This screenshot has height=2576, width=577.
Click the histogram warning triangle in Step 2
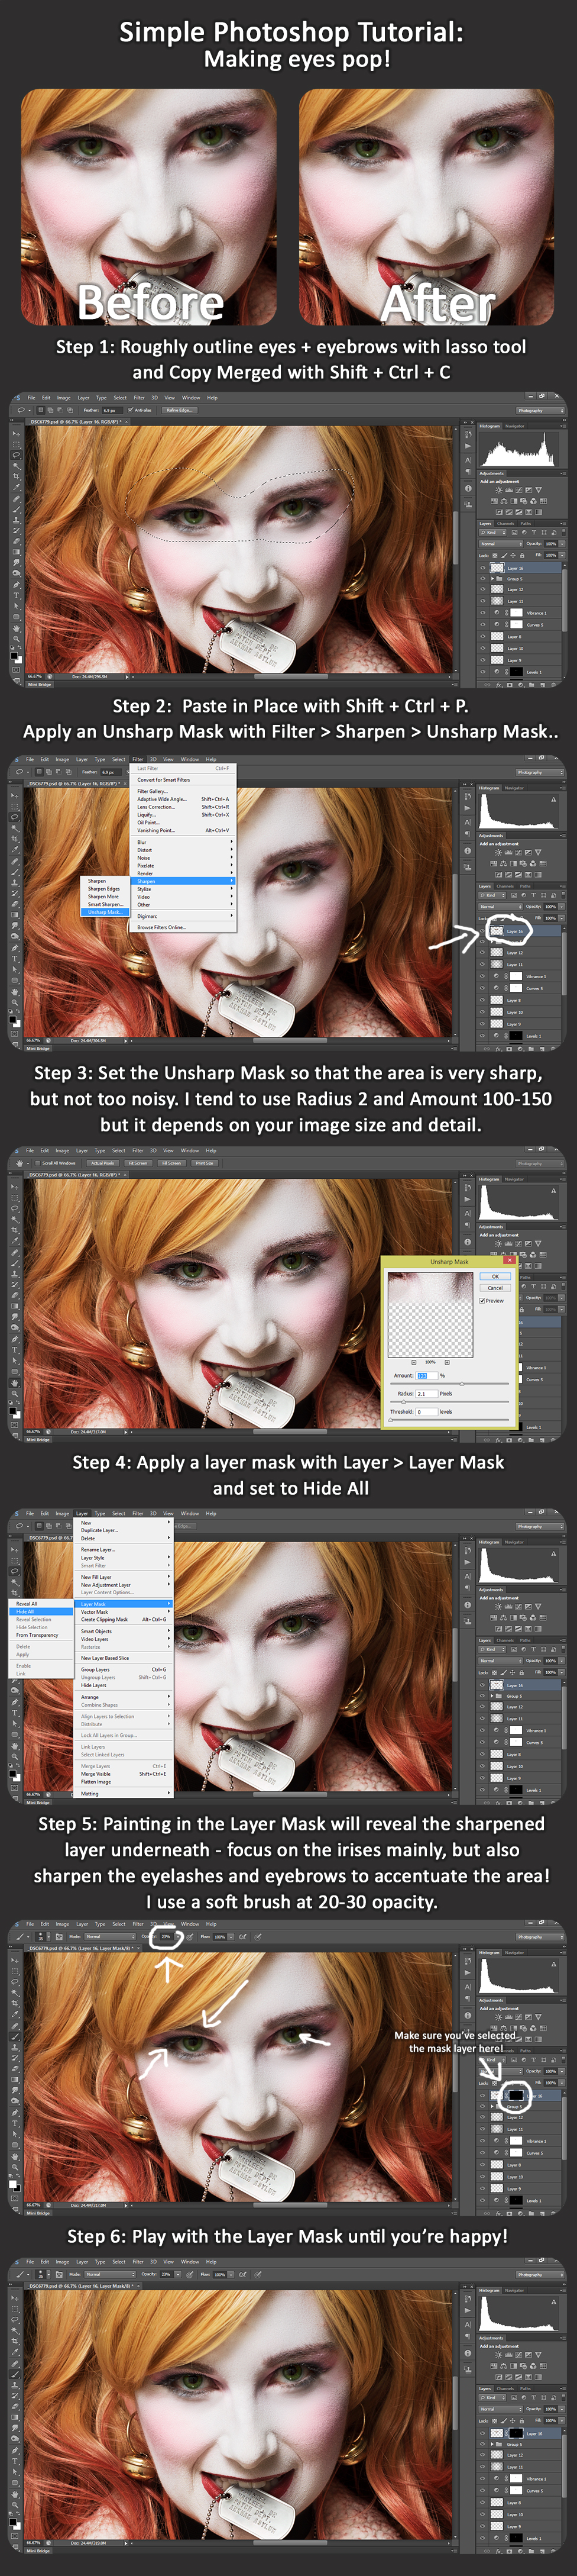(554, 801)
